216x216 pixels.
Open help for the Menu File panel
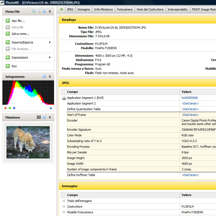point(44,11)
